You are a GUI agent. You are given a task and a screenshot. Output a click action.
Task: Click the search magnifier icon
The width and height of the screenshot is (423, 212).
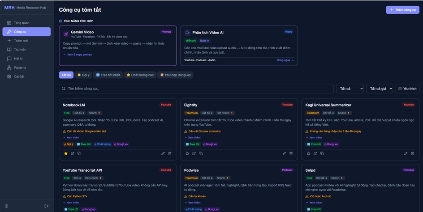pyautogui.click(x=64, y=89)
